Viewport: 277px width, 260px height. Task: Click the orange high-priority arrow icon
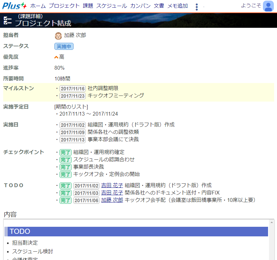56,57
